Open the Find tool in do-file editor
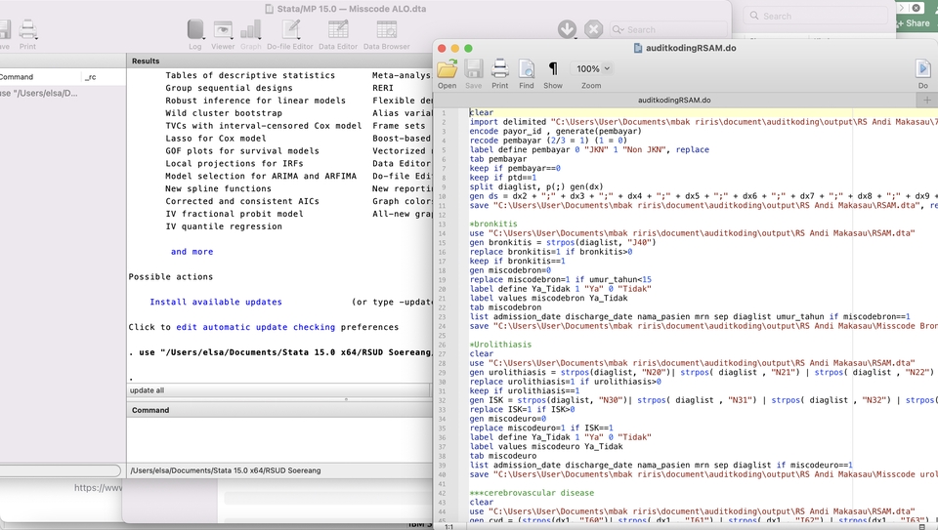This screenshot has width=938, height=530. point(527,69)
